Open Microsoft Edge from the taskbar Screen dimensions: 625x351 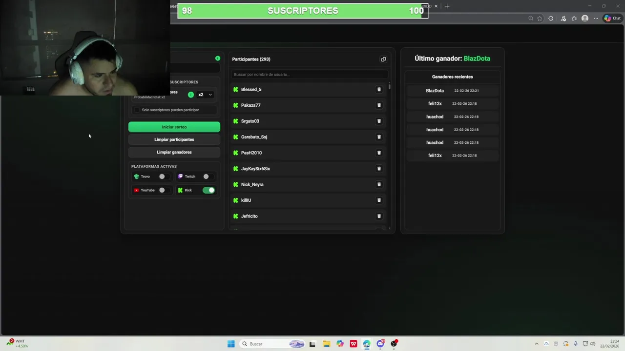pos(367,344)
